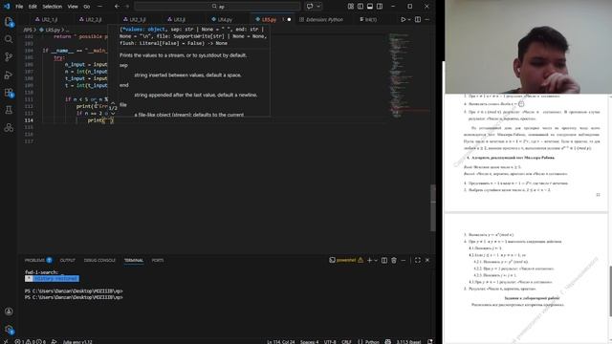Open the Edit menu

33,7
